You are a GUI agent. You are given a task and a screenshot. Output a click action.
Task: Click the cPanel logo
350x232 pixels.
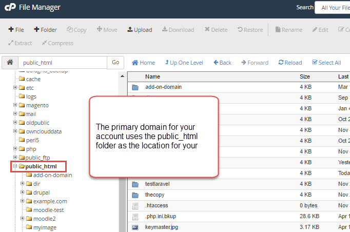point(10,7)
